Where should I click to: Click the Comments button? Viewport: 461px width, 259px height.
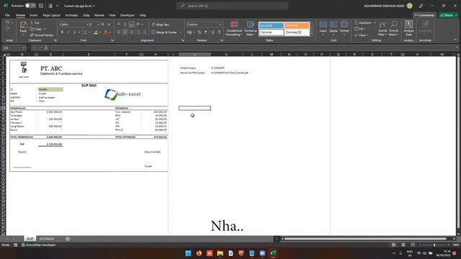click(424, 15)
